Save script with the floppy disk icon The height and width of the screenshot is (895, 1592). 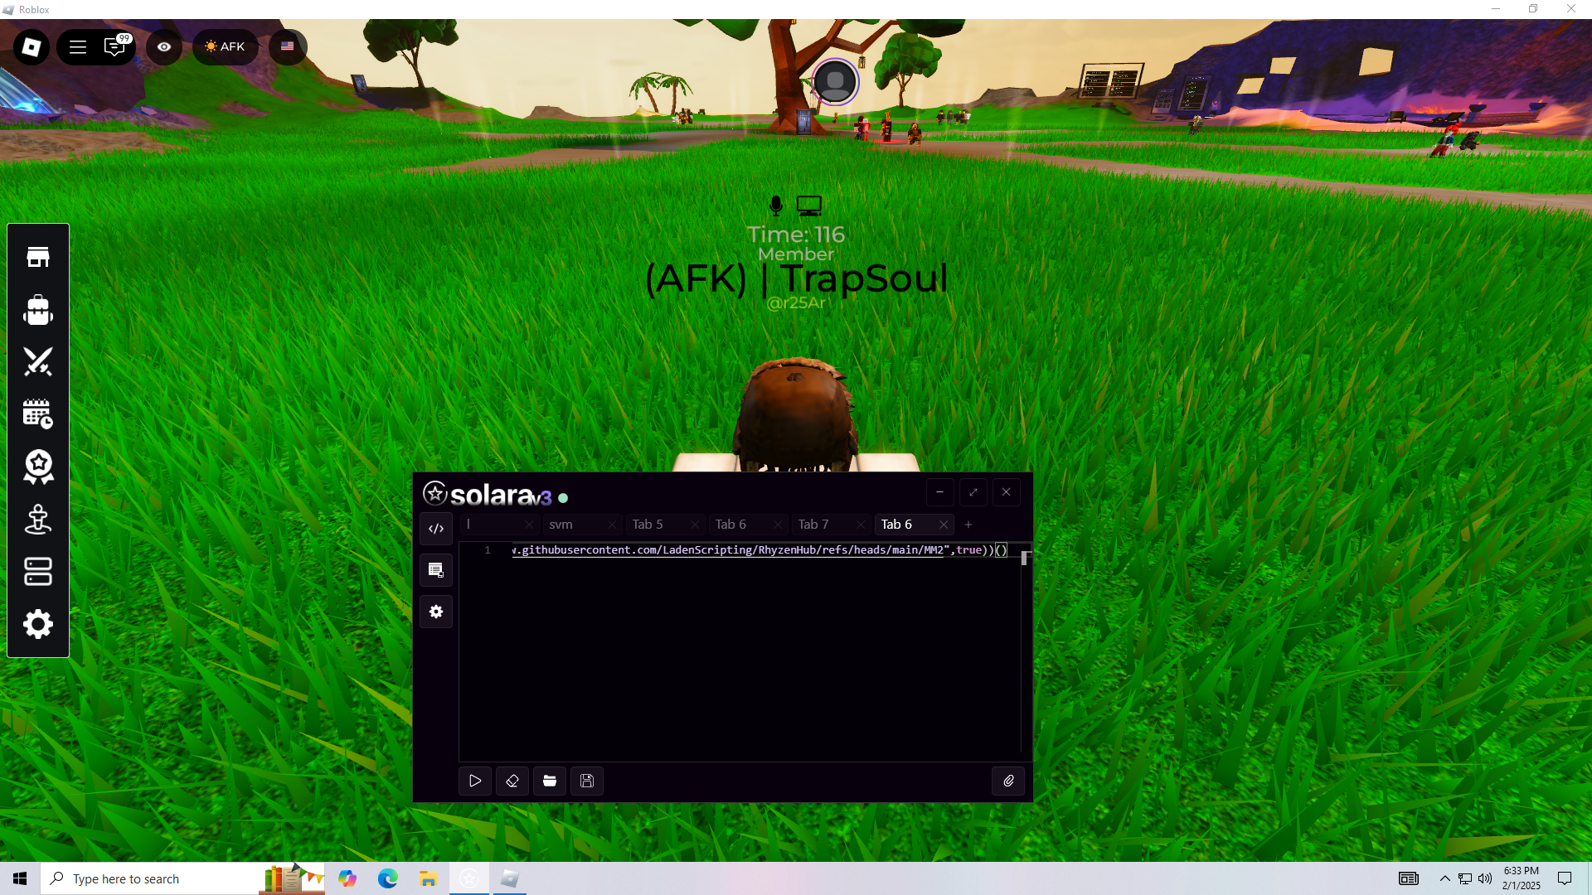[587, 781]
